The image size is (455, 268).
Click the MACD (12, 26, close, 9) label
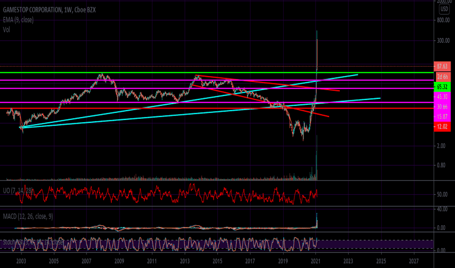(28, 216)
